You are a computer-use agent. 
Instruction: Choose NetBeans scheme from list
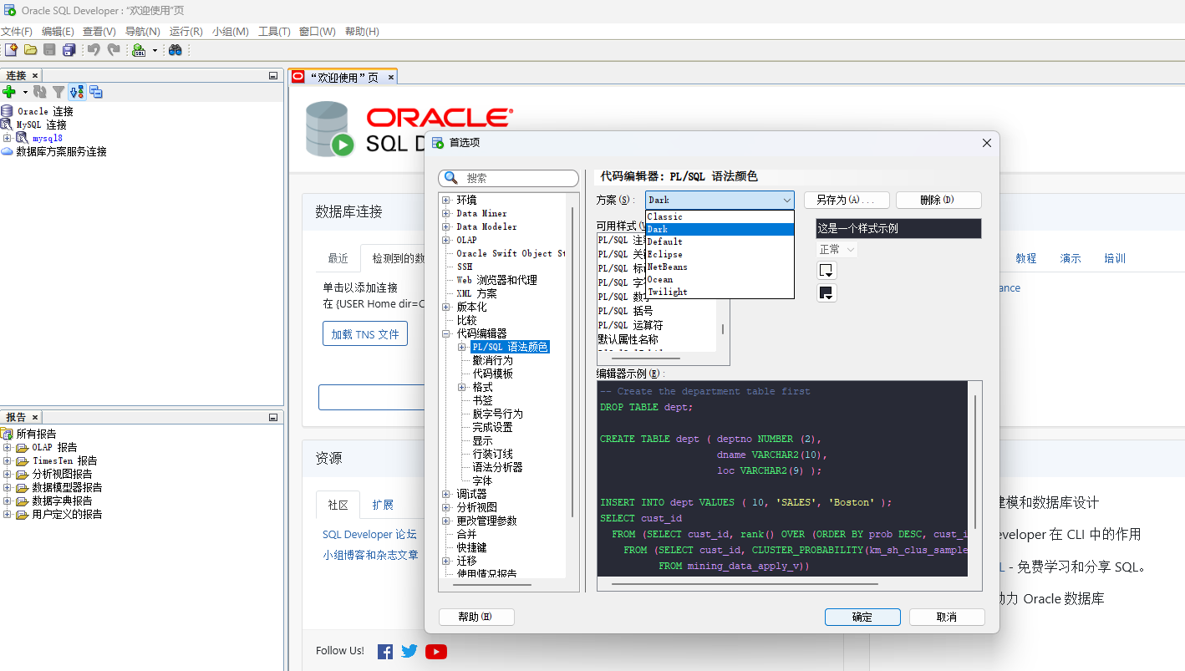tap(720, 267)
